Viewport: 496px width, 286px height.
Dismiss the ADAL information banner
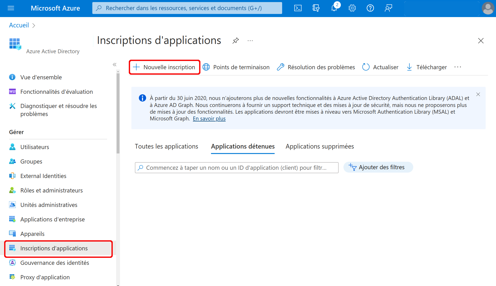(x=478, y=94)
